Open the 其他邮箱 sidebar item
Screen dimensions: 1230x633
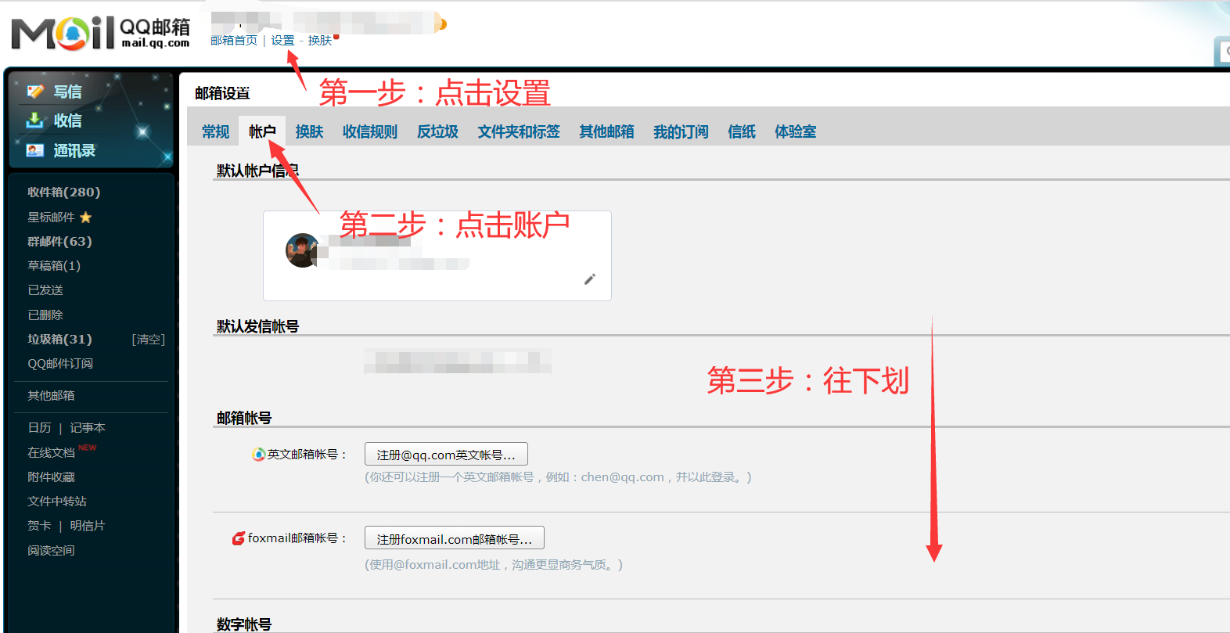51,395
